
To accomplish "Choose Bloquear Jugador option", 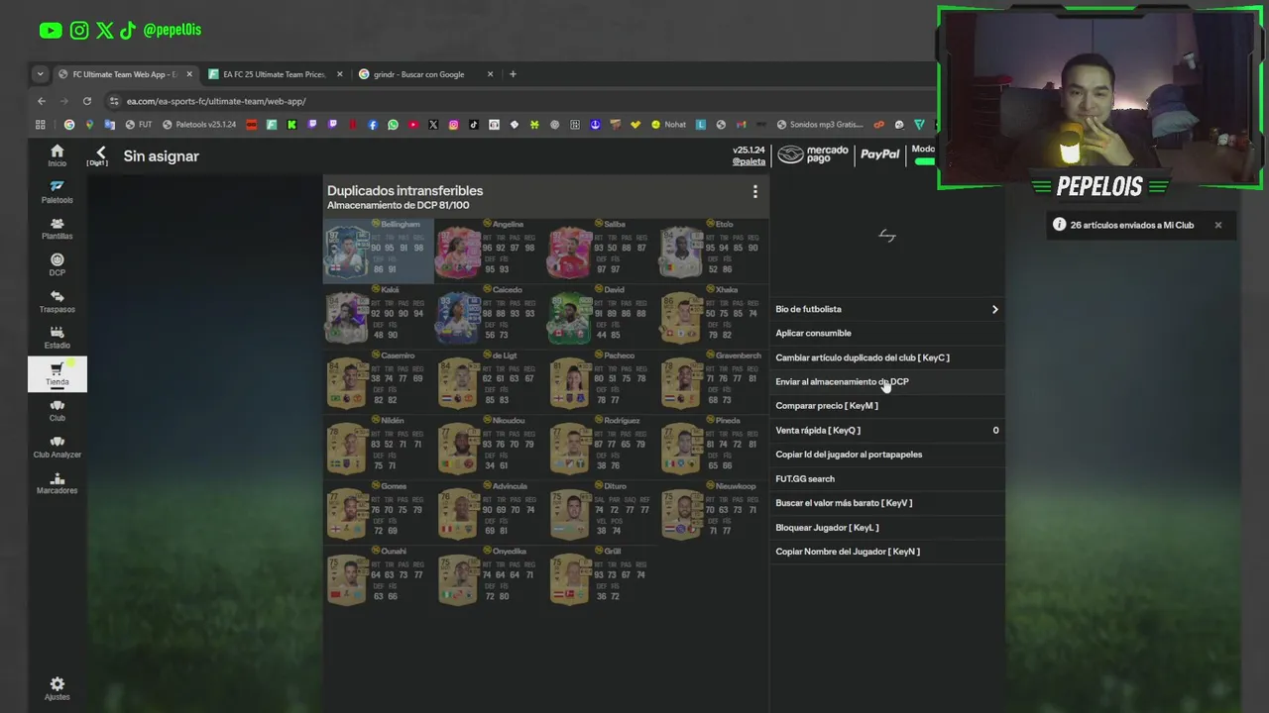I will click(887, 528).
